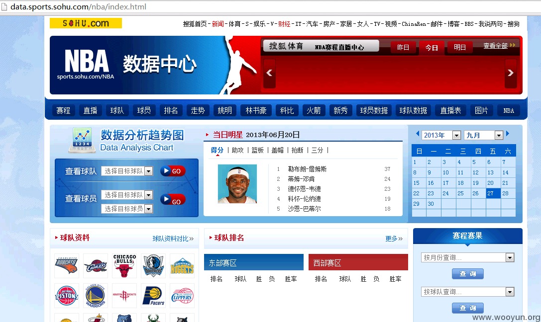Open 球员 in the navigation bar
Image resolution: width=541 pixels, height=322 pixels.
(144, 110)
